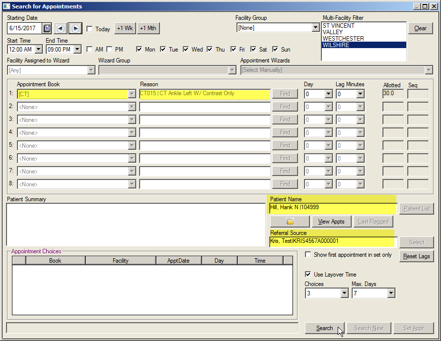Image resolution: width=441 pixels, height=341 pixels.
Task: Open the Choices dropdown
Action: 344,293
